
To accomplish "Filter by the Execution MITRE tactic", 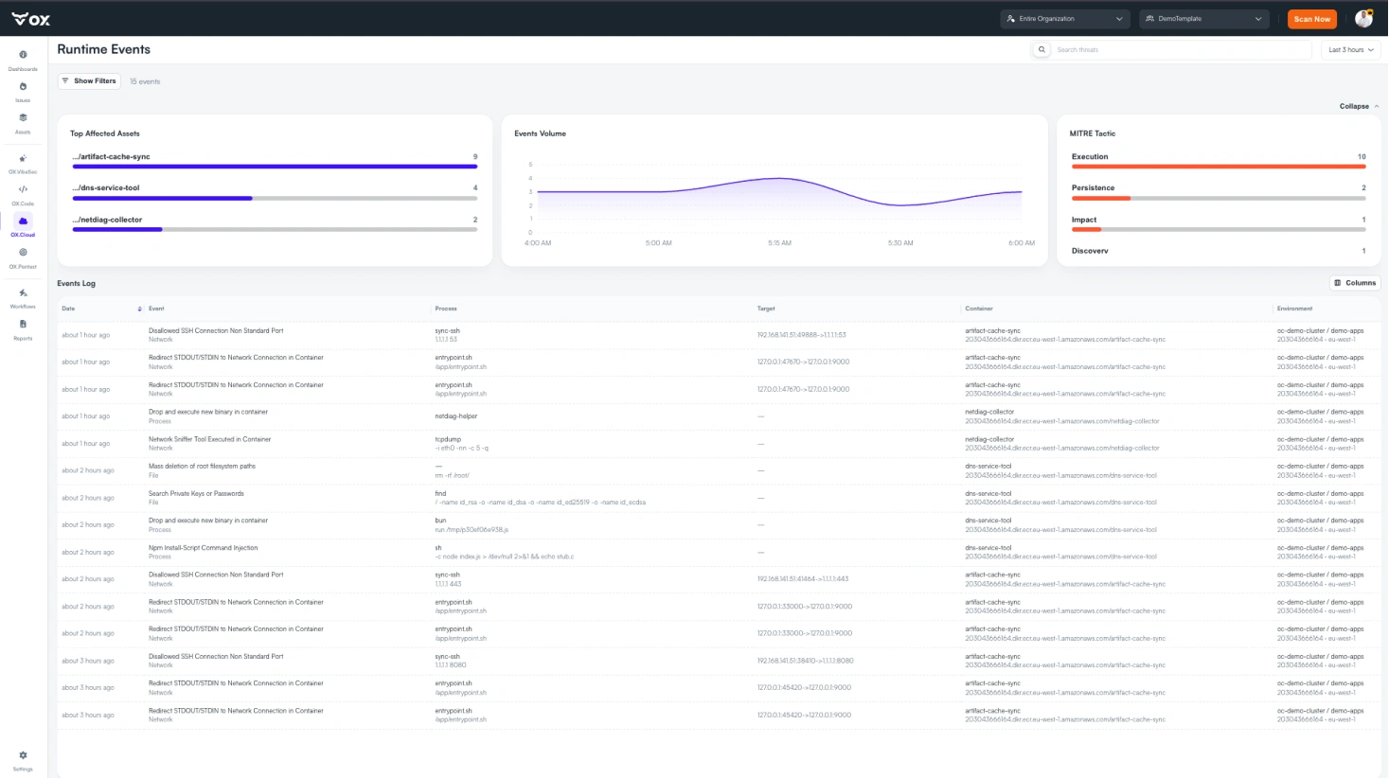I will [x=1219, y=161].
